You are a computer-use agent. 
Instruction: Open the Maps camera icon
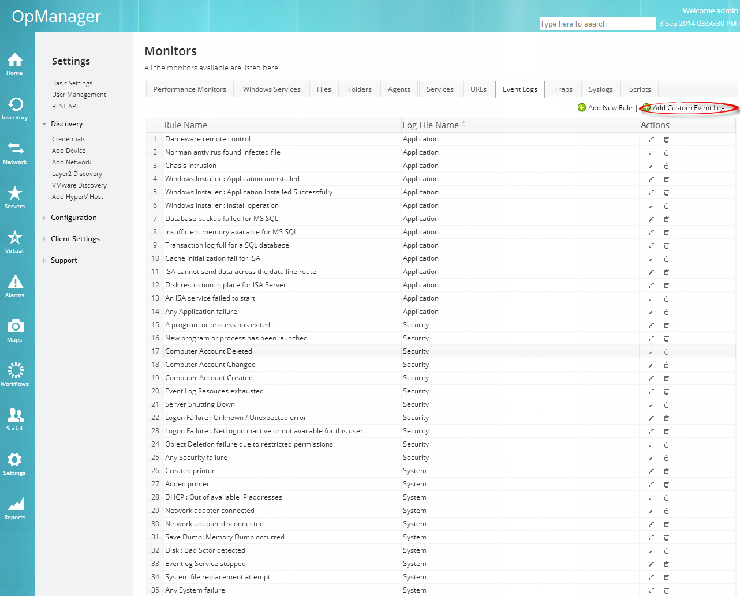tap(15, 330)
